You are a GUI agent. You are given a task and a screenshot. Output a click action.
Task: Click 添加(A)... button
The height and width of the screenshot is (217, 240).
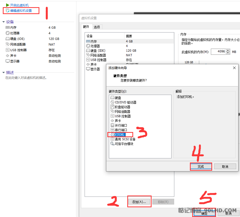[x=139, y=202]
